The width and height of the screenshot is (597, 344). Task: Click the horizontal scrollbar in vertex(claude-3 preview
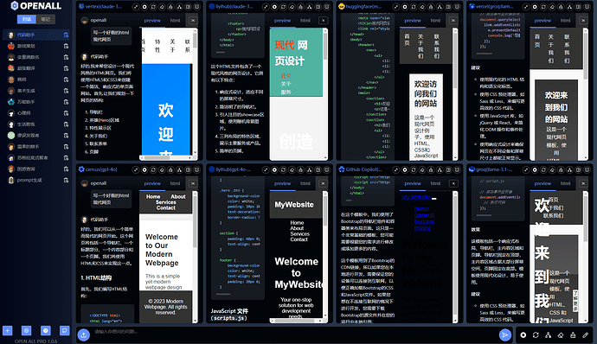point(157,157)
